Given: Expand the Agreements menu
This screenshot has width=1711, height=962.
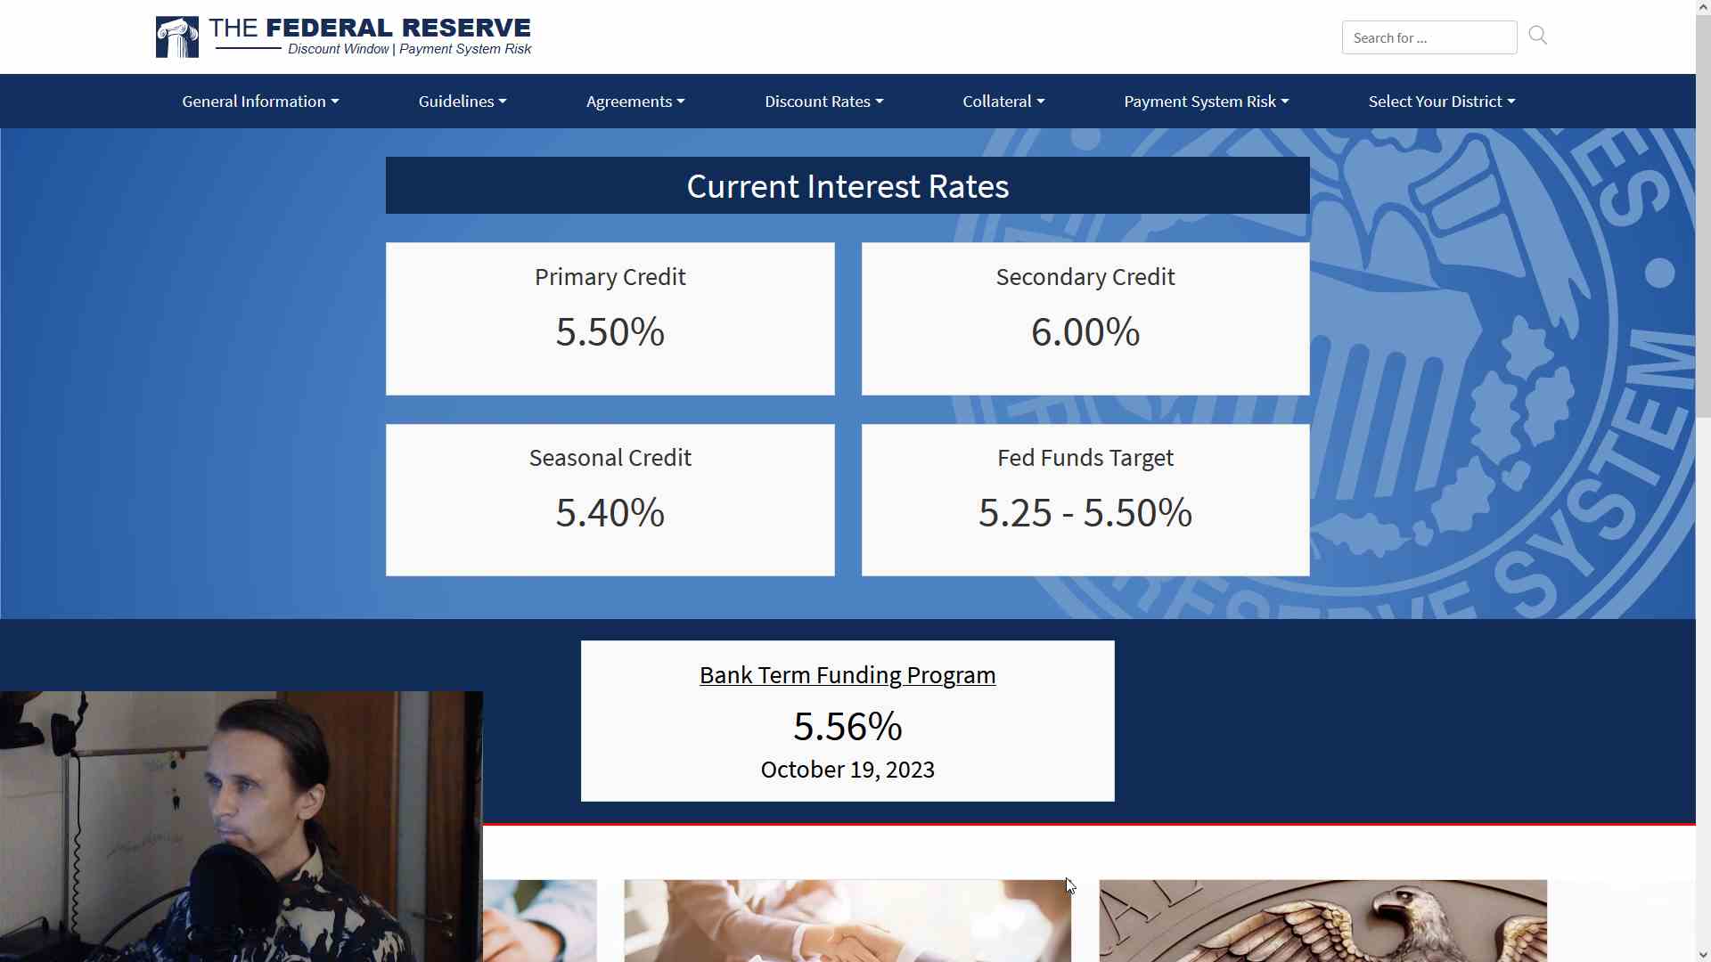Looking at the screenshot, I should 635,102.
